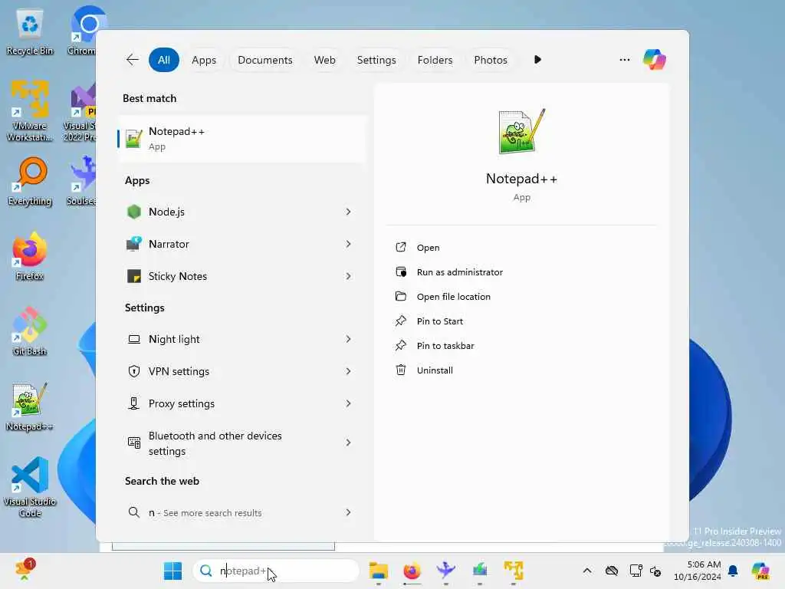Click the Proxy settings icon
This screenshot has width=785, height=589.
133,403
